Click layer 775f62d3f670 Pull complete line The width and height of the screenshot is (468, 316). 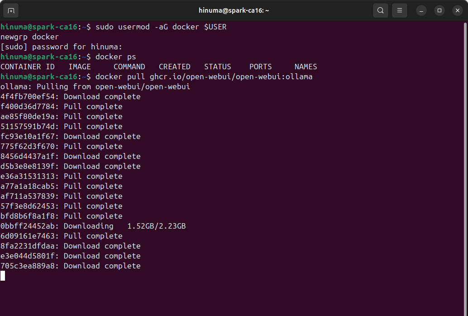coord(61,146)
